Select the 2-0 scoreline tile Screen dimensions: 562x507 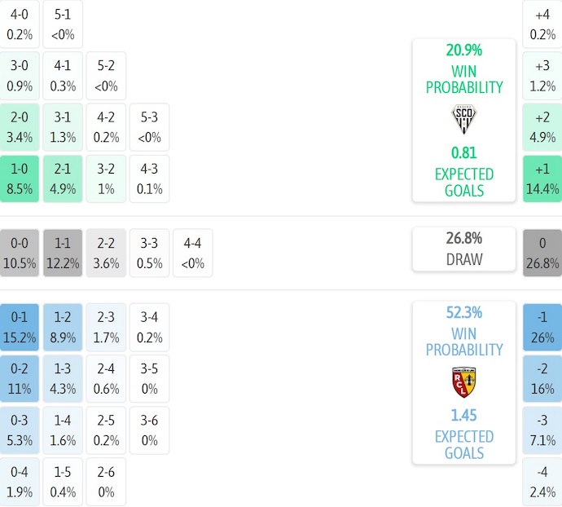click(x=20, y=126)
